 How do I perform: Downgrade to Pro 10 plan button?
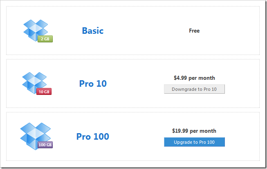click(x=194, y=89)
